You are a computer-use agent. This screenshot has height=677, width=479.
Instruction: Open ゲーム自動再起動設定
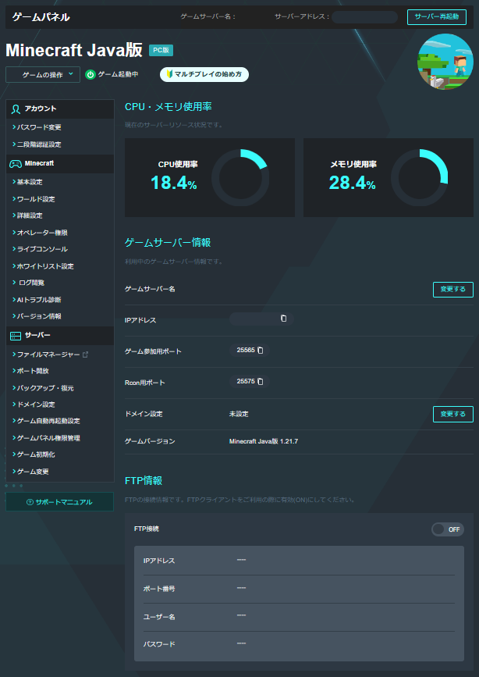48,421
